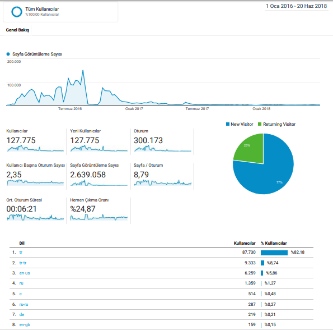This screenshot has height=330, width=333.
Task: Click the Kullanıcılar sparkline chart
Action: point(35,148)
